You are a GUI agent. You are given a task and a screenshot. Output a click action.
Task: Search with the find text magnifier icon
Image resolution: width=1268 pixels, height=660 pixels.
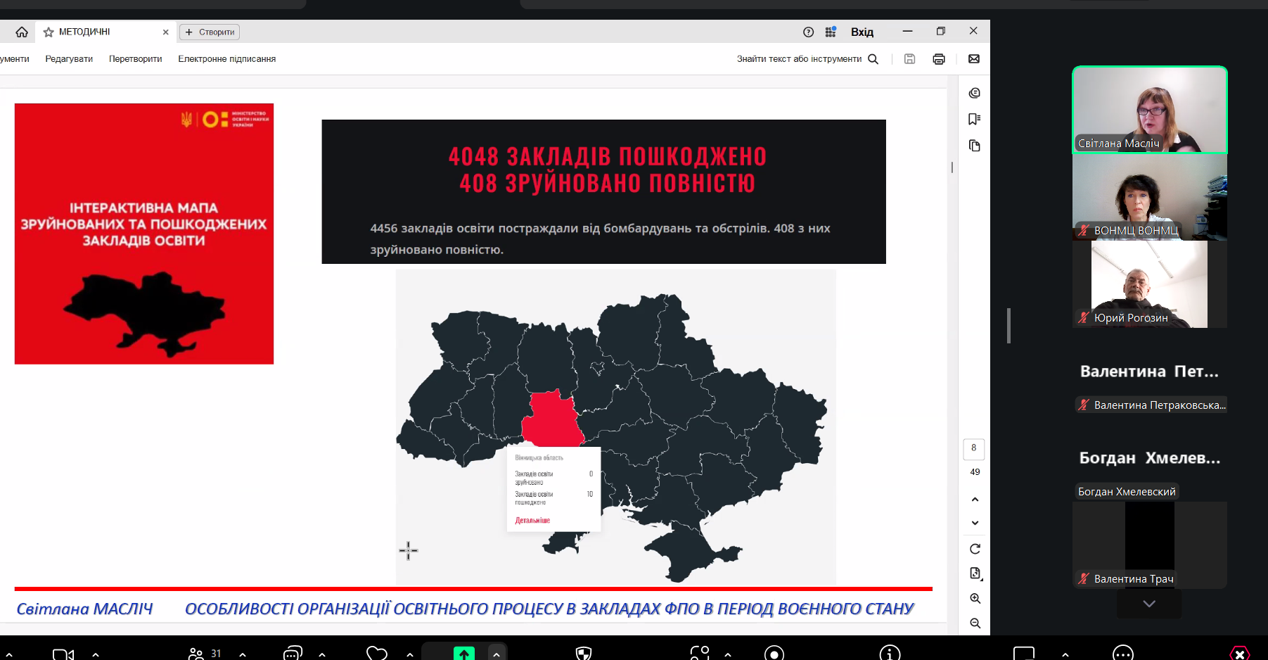(873, 59)
